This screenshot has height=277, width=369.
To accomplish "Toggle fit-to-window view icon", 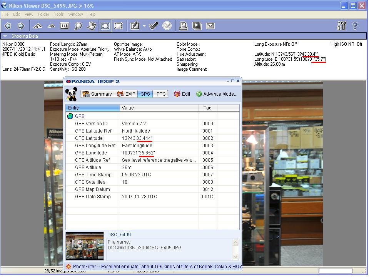I will 105,26.
